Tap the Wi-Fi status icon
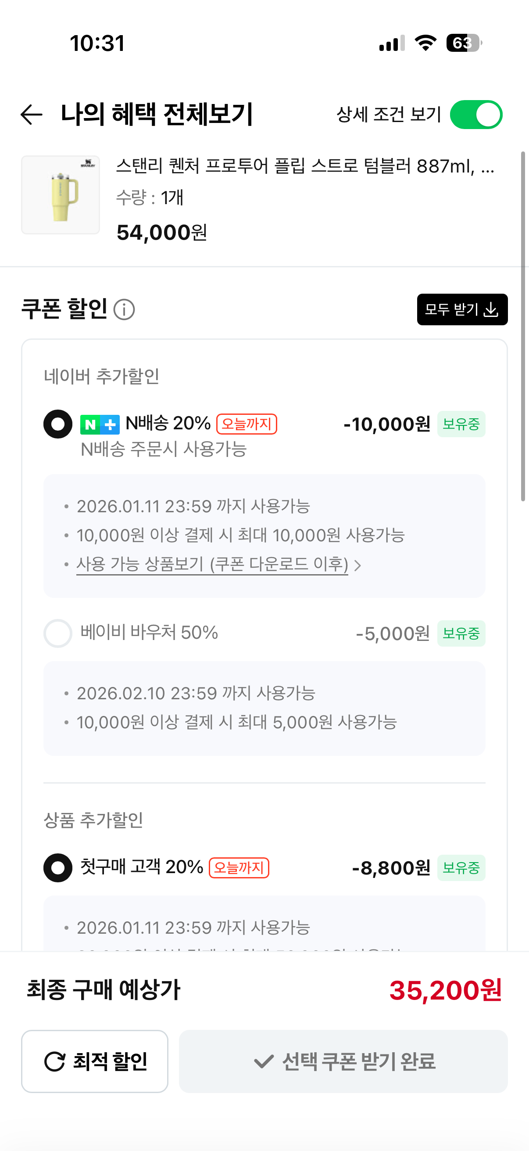 tap(425, 43)
